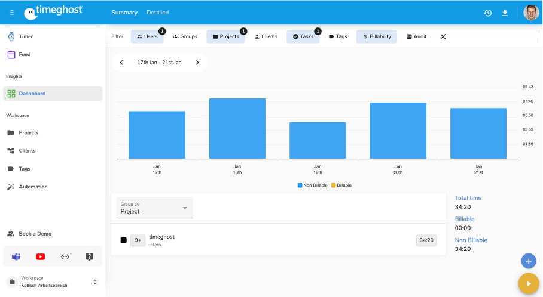Click the blue plus add button

528,261
